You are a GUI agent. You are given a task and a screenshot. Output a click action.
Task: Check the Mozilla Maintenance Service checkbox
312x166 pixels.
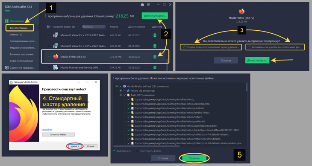(49, 67)
